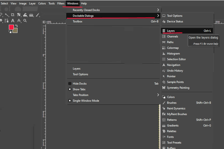Choose the Fuzzy Select wand tool
This screenshot has width=224, height=149.
tap(7, 15)
